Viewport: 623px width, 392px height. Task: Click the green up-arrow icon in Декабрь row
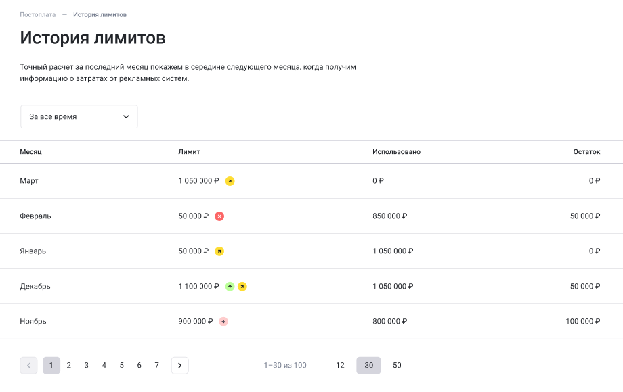[x=230, y=287]
